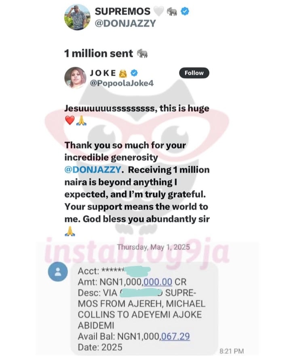Viewport: 291px width, 356px height.
Task: Open JOKE's profile avatar
Action: (x=75, y=78)
